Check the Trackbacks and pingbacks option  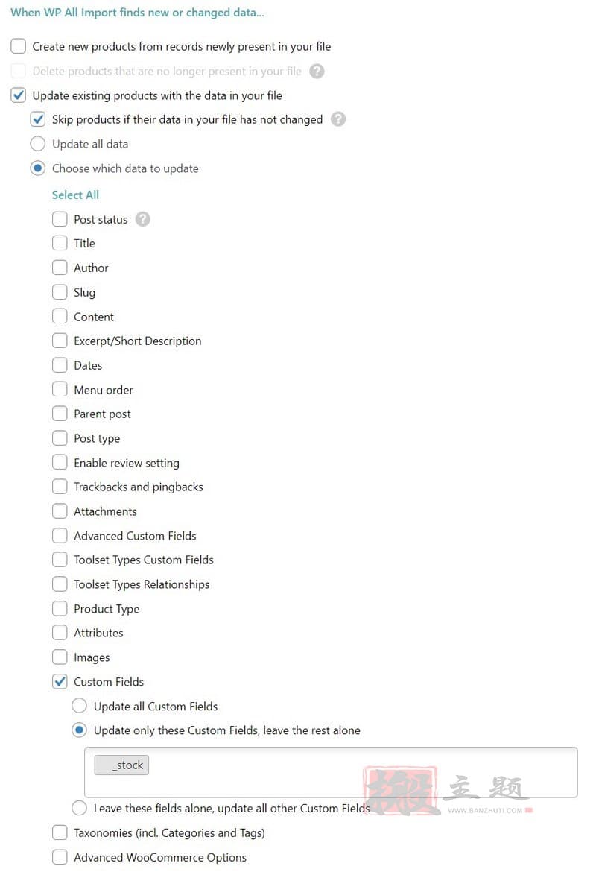coord(60,487)
